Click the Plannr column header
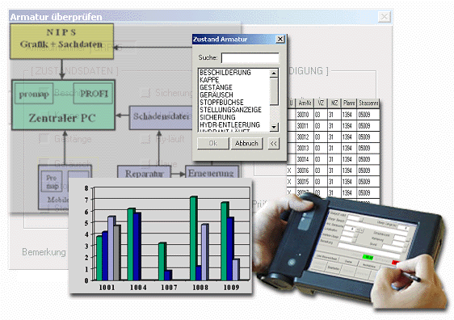 coord(349,103)
